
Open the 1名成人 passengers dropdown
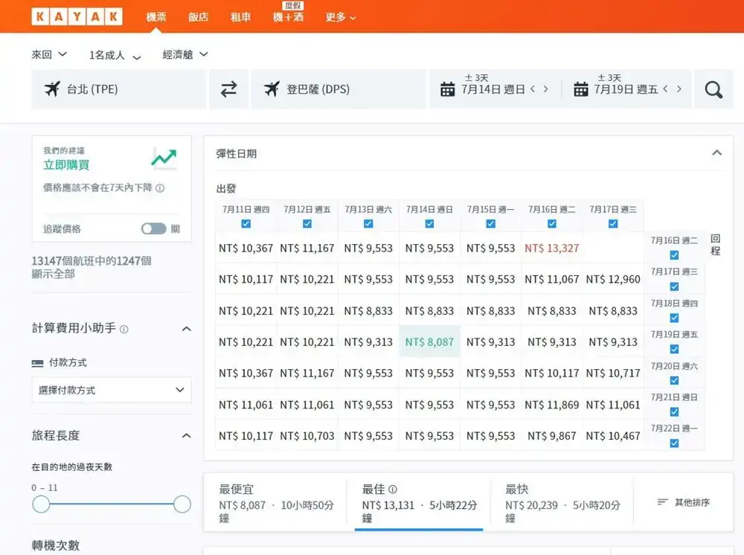(x=115, y=55)
